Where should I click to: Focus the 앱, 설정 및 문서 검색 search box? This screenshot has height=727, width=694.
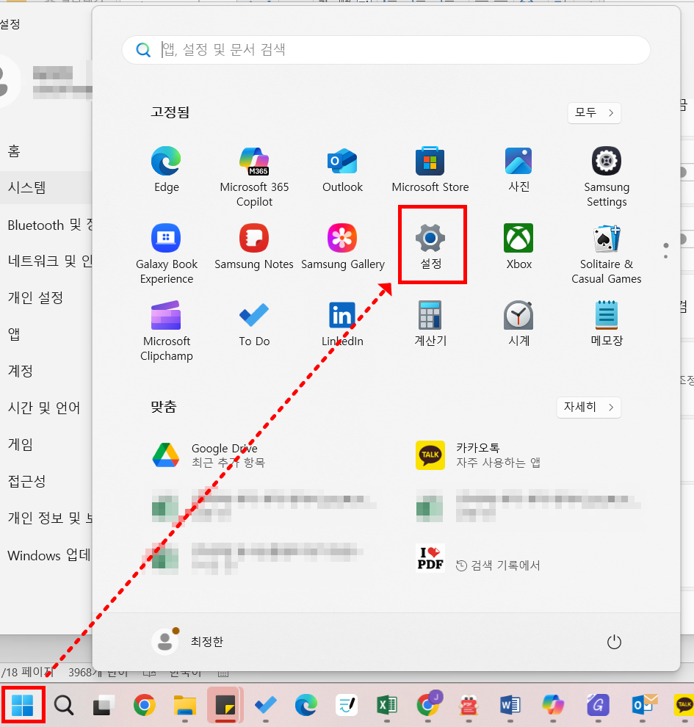click(x=386, y=50)
